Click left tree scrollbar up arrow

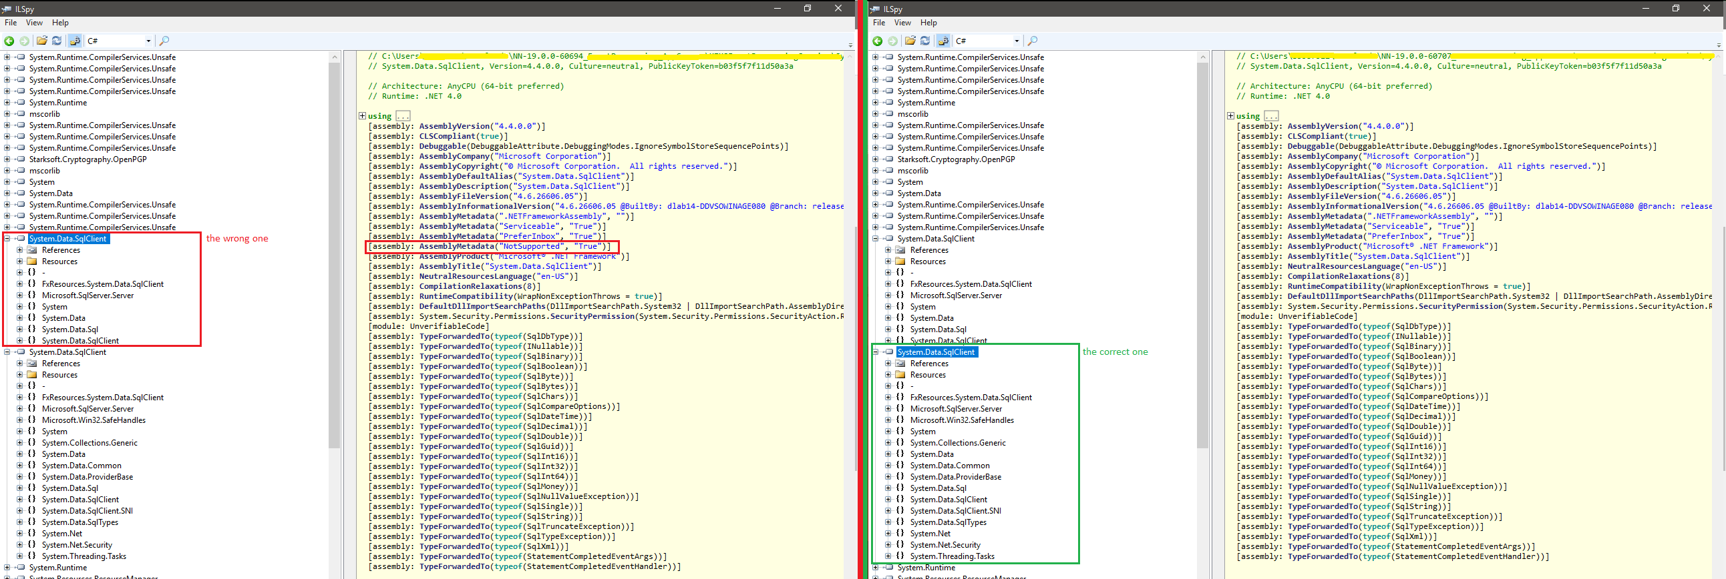tap(335, 57)
